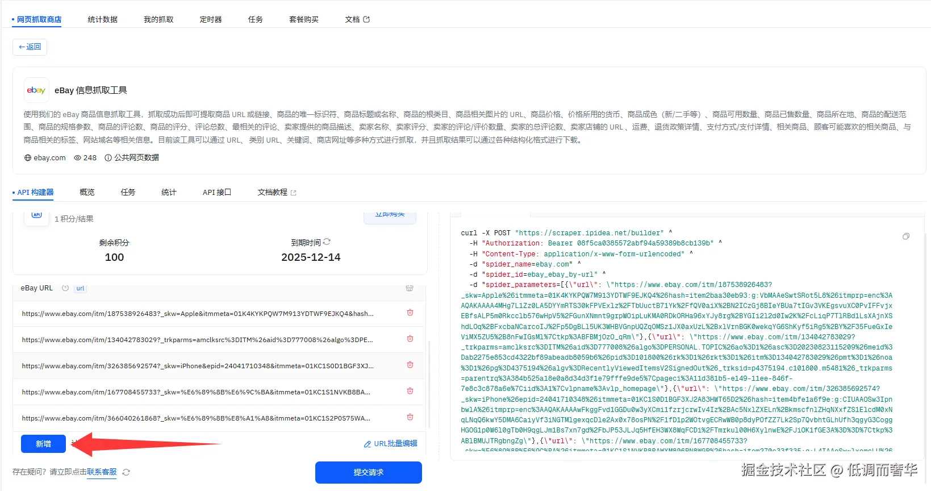This screenshot has width=931, height=491.
Task: Click the spider_id=ebay_ebay_by-url code line
Action: [537, 274]
